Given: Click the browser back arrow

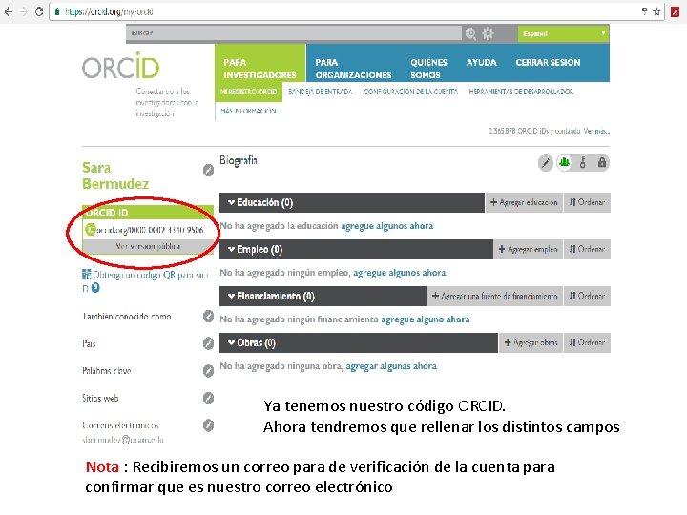Looking at the screenshot, I should click(x=8, y=11).
